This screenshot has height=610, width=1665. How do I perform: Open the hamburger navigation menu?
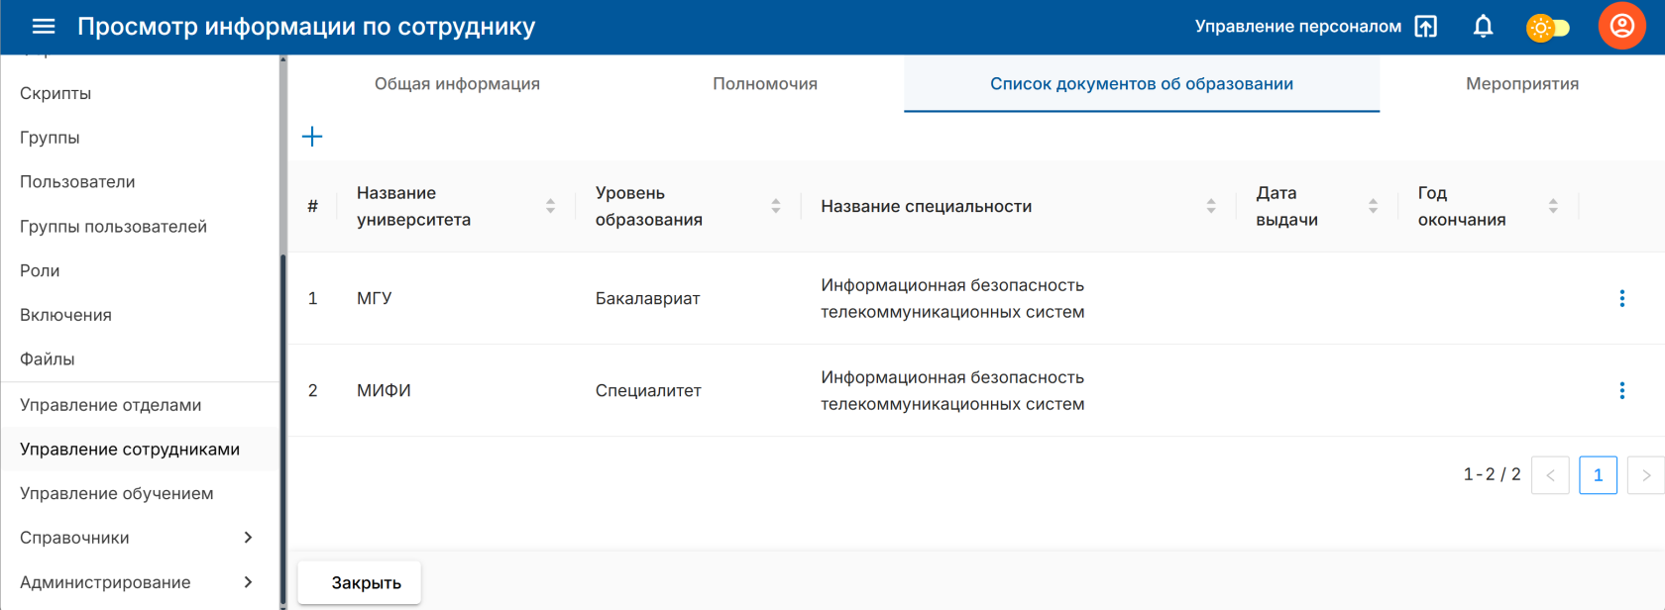point(44,27)
